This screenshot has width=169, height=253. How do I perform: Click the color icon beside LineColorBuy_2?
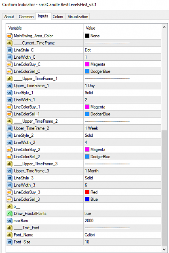point(10,149)
